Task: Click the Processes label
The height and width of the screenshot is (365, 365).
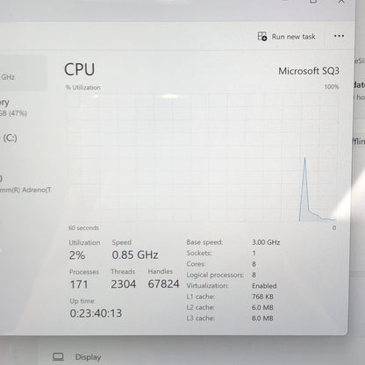Action: tap(84, 272)
